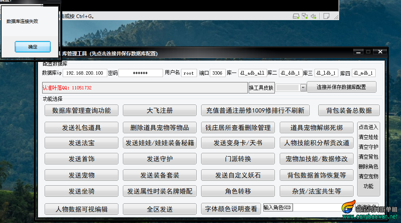Screen dimensions: 401x223
Task: Click the red text 认准叶落QQ: 11051732
Action: [67, 88]
